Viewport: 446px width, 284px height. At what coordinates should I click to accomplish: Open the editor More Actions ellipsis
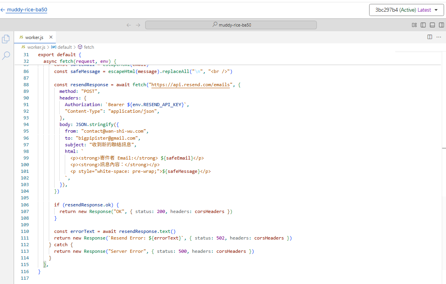click(439, 37)
